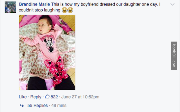Visit the Brandine Marie profile name link
Image resolution: width=180 pixels, height=112 pixels.
(x=35, y=4)
